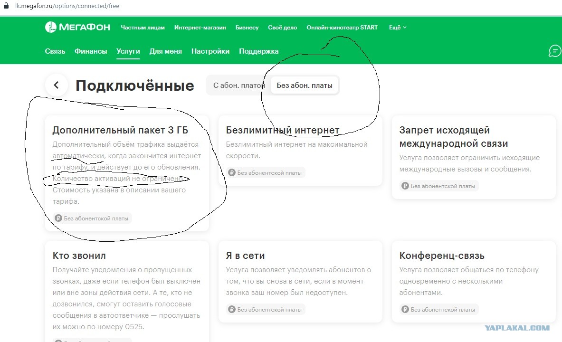Click Без абонентской платы badge in Безлимитный интернет
562x342 pixels.
[x=266, y=173]
